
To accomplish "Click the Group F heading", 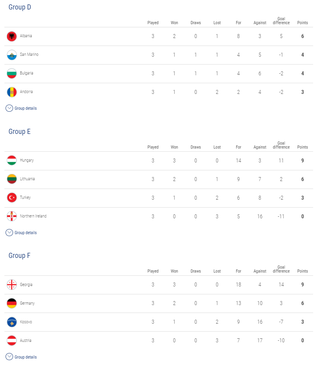I will pyautogui.click(x=19, y=256).
